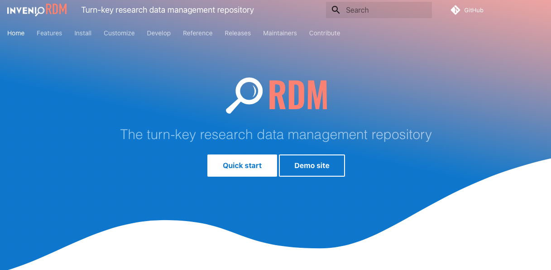Screen dimensions: 551x270
Task: Click the header title 'Turn-key research data management repository'
Action: 168,10
